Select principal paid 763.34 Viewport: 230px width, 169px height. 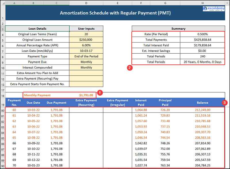tap(165, 165)
